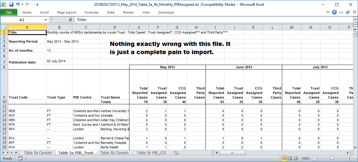
Task: Select the May 2013 merged header cell
Action: pos(167,67)
